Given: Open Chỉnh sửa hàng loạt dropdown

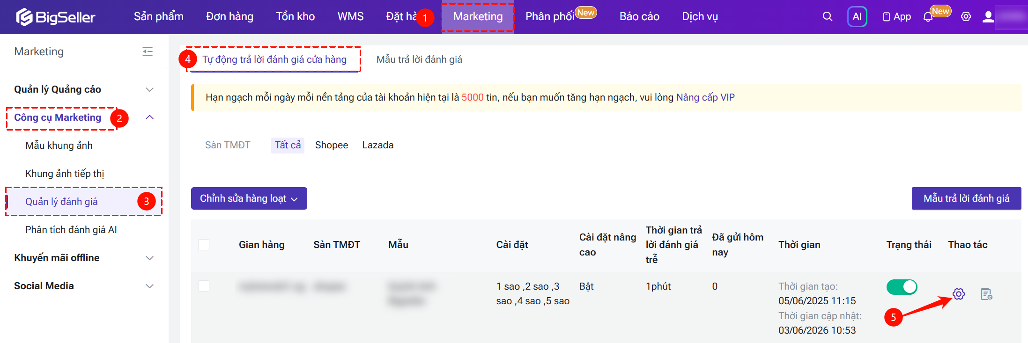Looking at the screenshot, I should (x=249, y=198).
